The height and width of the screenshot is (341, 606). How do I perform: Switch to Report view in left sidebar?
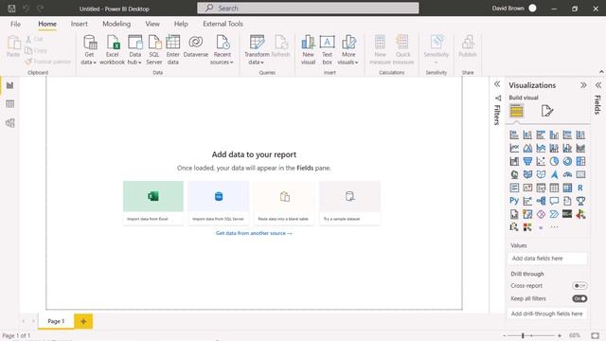pyautogui.click(x=10, y=85)
